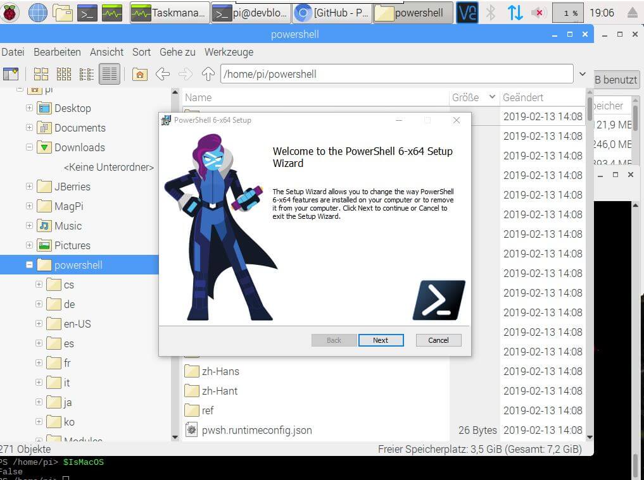
Task: Open the VNC server tray icon
Action: (467, 12)
